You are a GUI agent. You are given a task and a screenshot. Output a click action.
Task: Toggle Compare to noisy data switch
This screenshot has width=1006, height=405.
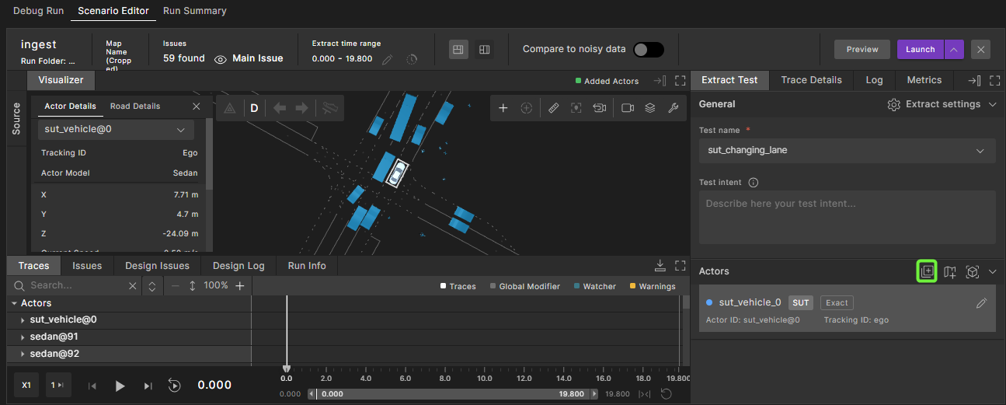coord(648,49)
